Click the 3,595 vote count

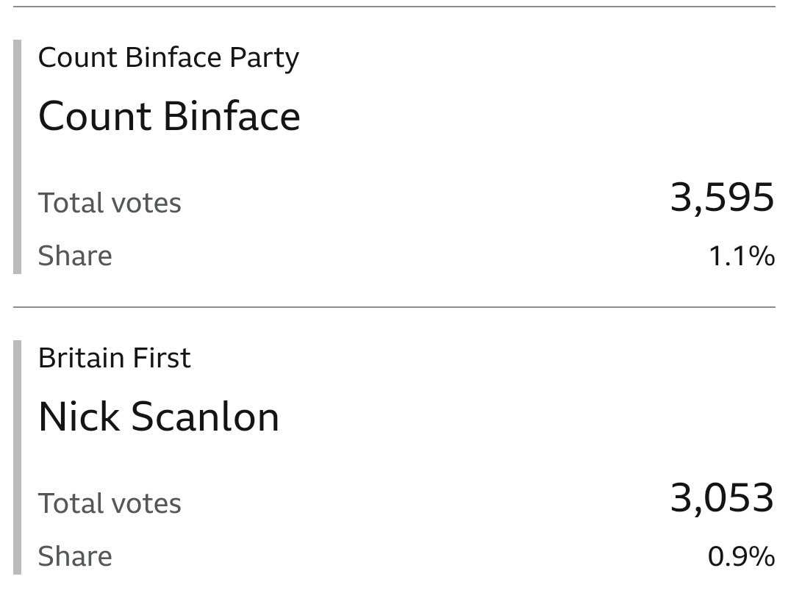(722, 198)
